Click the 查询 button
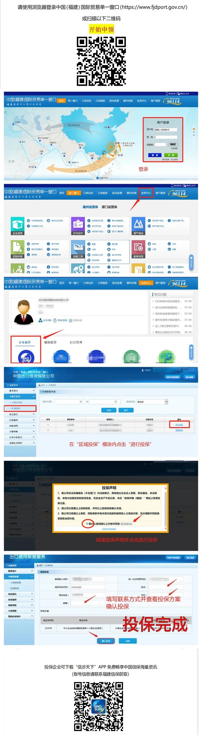Screen dimensions: 202x739 point(109,410)
